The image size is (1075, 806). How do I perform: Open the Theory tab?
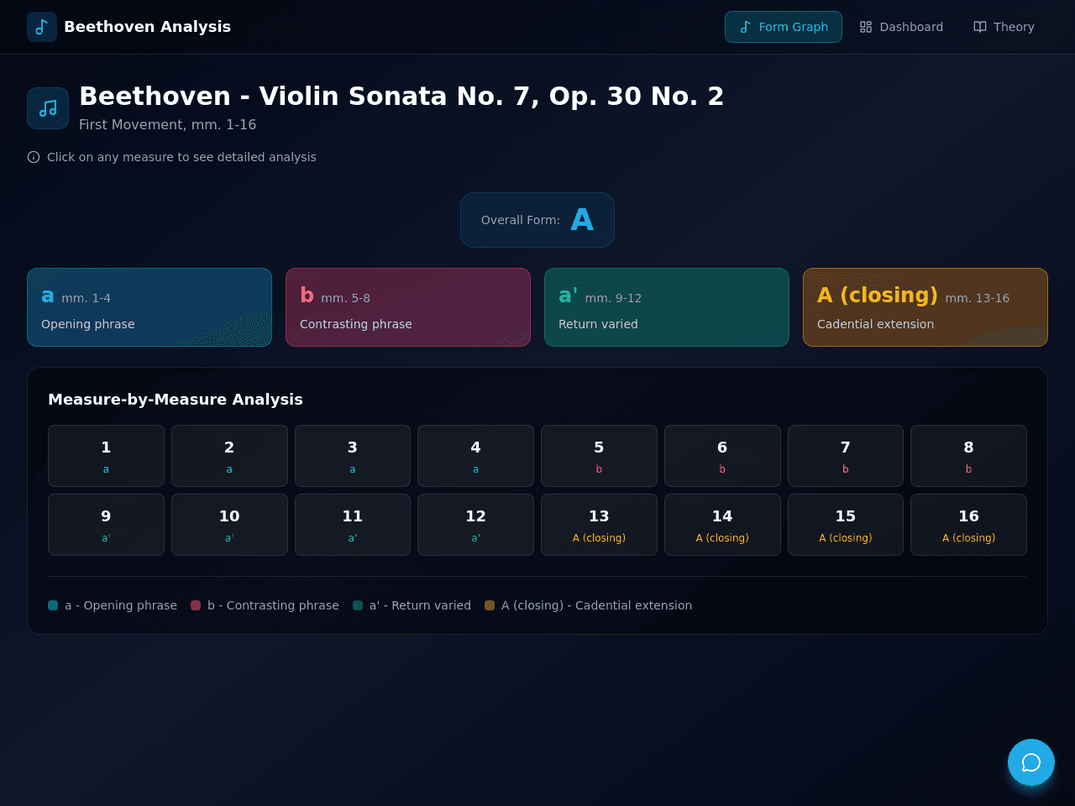coord(1004,27)
